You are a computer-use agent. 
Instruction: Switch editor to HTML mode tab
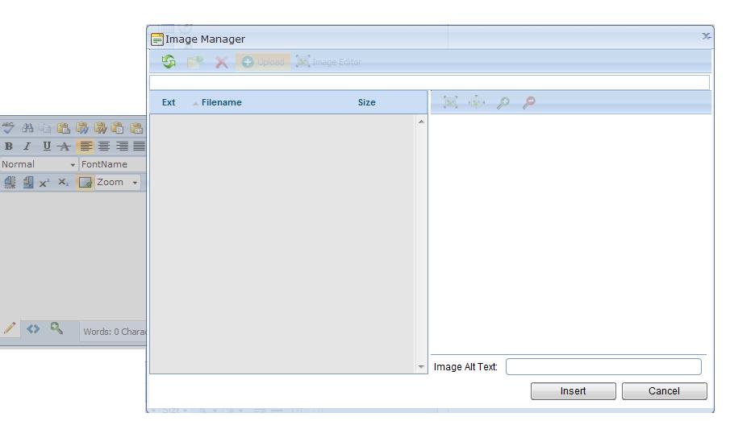pos(33,329)
